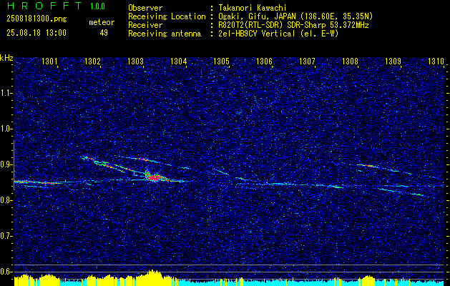The image size is (450, 286).
Task: Click the HROFFT title text
Action: click(x=44, y=6)
